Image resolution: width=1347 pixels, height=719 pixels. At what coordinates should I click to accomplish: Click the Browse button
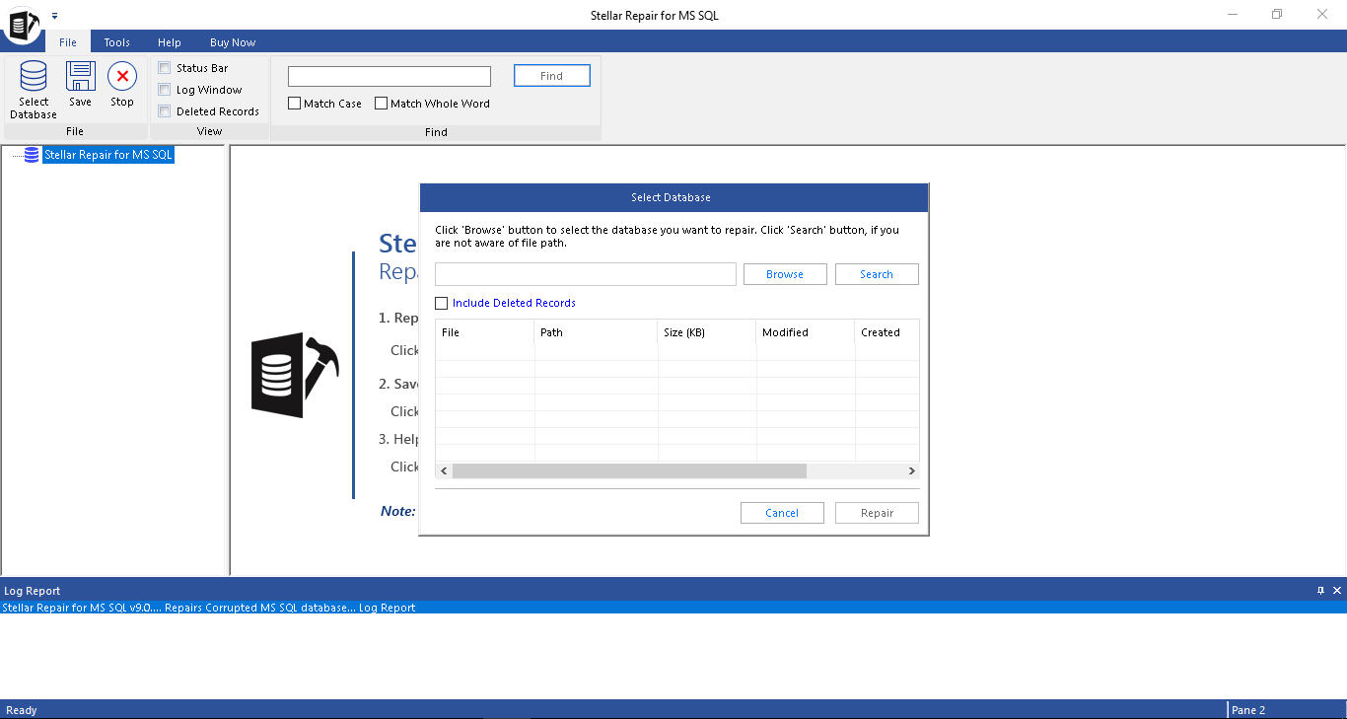[785, 274]
